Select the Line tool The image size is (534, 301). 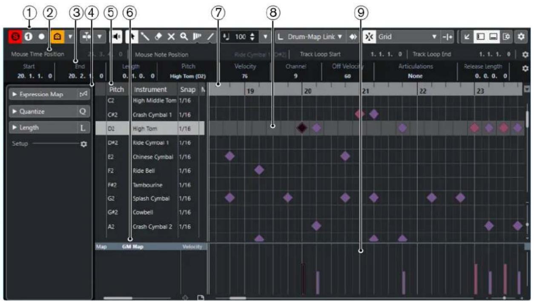click(x=210, y=37)
